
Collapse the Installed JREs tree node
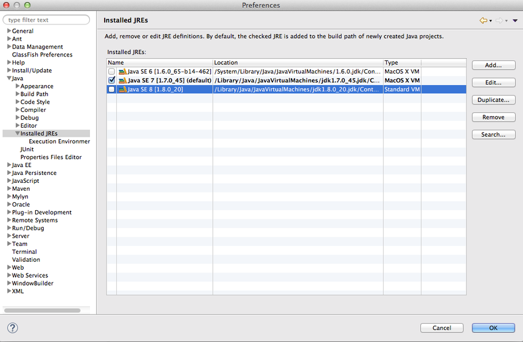tap(18, 134)
